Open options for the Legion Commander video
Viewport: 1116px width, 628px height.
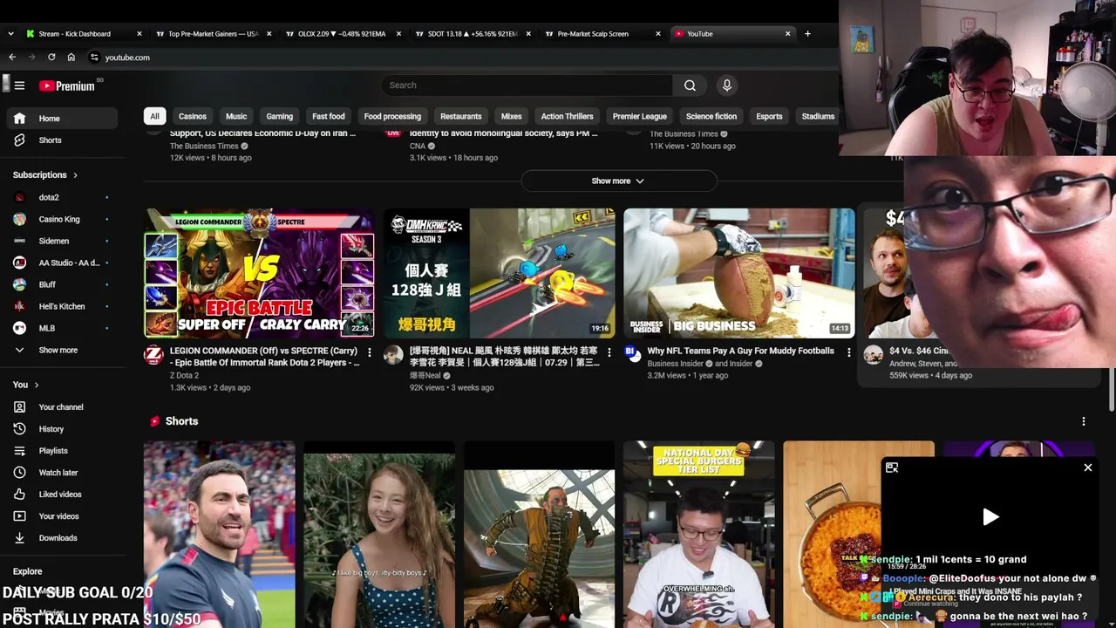tap(369, 352)
